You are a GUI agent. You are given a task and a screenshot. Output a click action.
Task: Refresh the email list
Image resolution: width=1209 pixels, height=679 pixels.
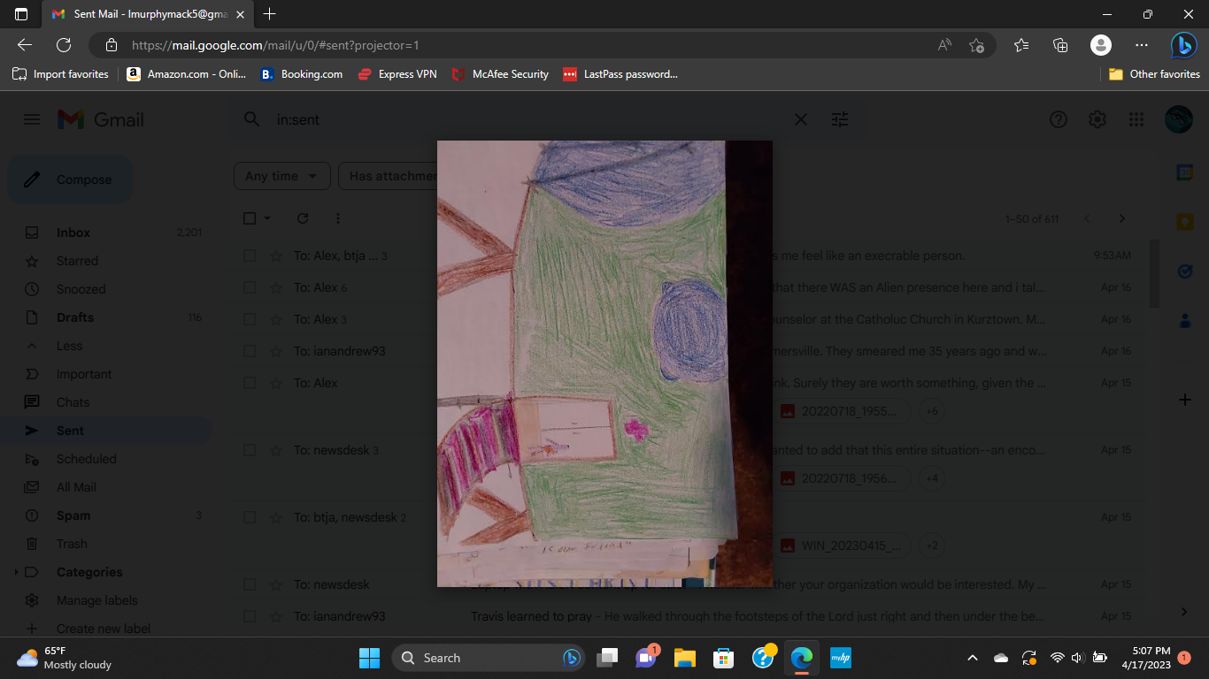(301, 218)
